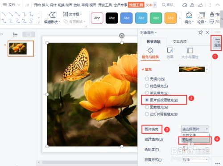223x166 pixels.
Task: Select the double arrow line shape
Action: click(17, 14)
